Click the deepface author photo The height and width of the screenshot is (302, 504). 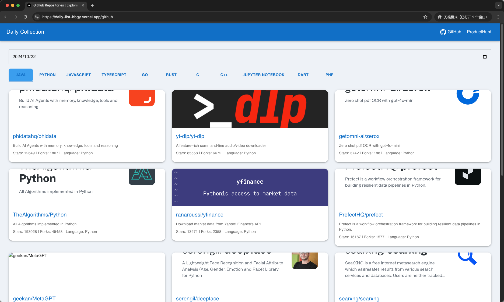(x=304, y=261)
